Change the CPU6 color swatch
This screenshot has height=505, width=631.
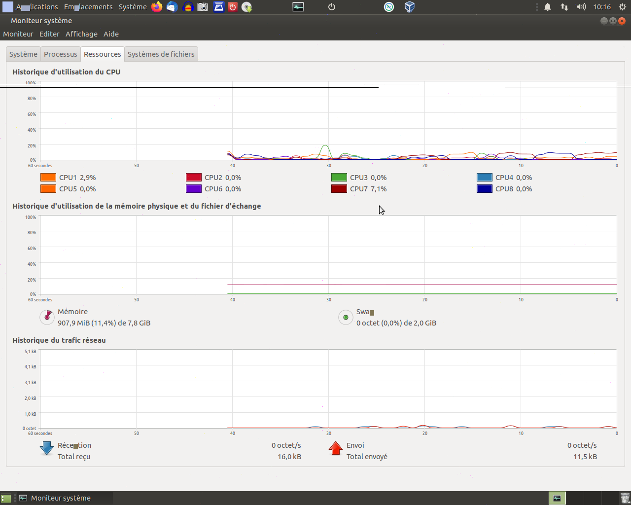click(x=194, y=189)
